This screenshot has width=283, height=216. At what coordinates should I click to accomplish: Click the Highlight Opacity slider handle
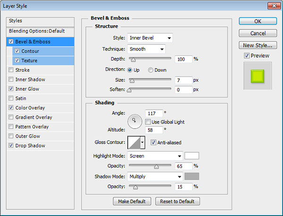[x=157, y=166]
